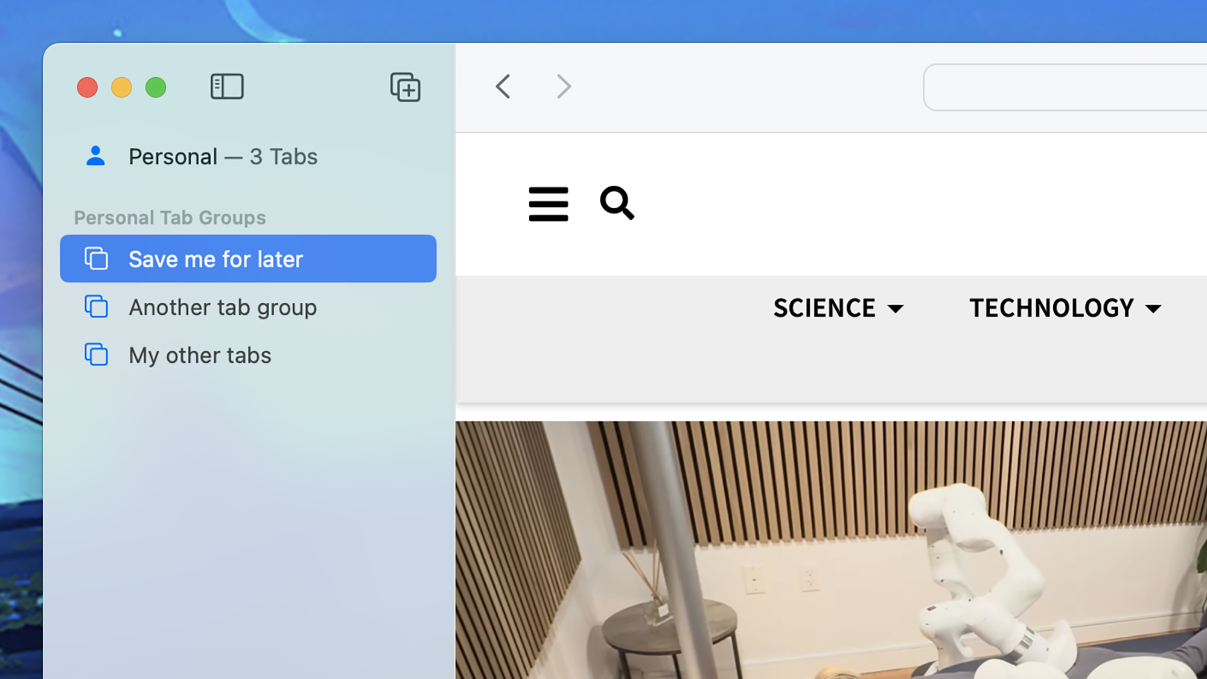Screen dimensions: 1207x679
Task: Open the site's hamburger navigation menu
Action: [548, 204]
